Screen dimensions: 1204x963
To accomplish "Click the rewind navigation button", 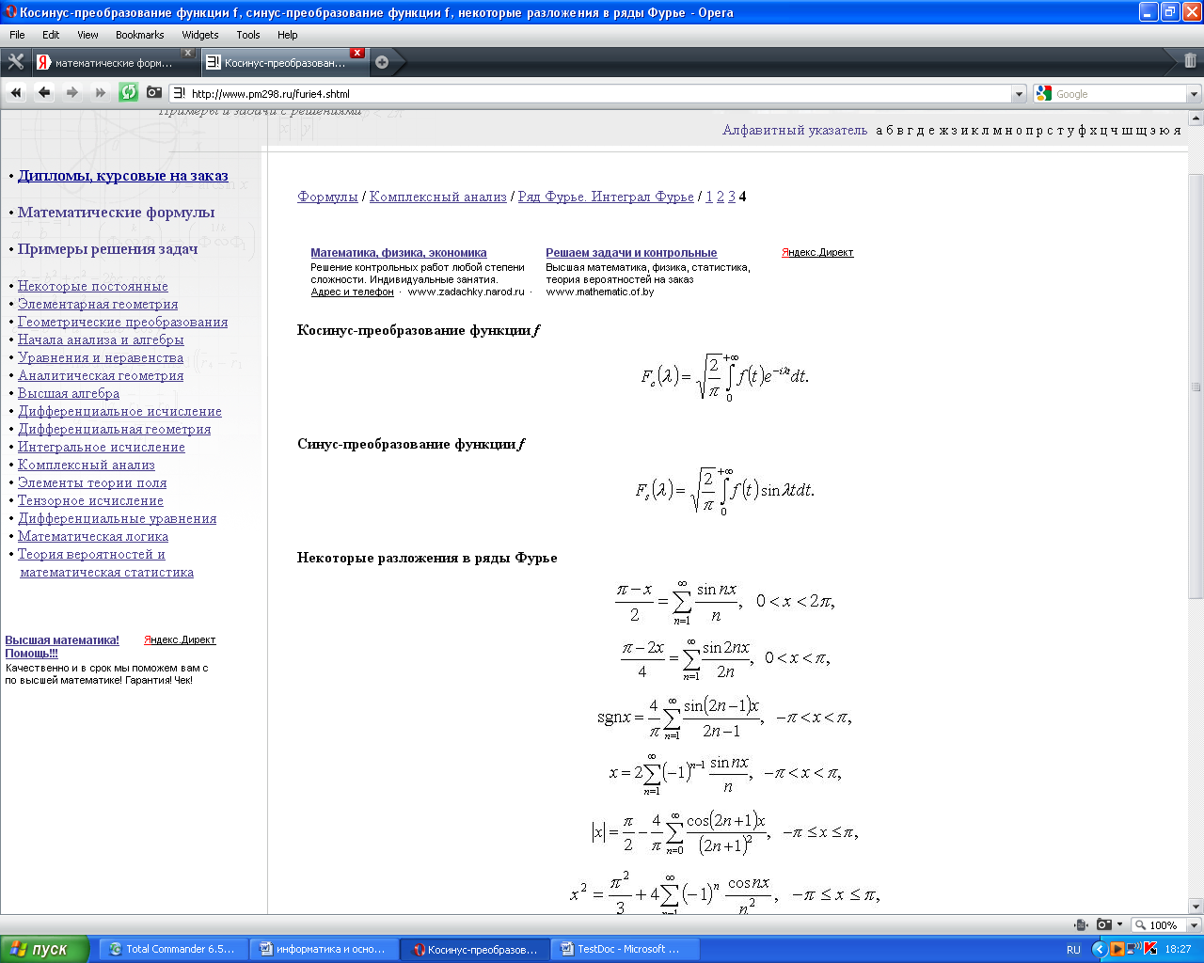I will [16, 93].
